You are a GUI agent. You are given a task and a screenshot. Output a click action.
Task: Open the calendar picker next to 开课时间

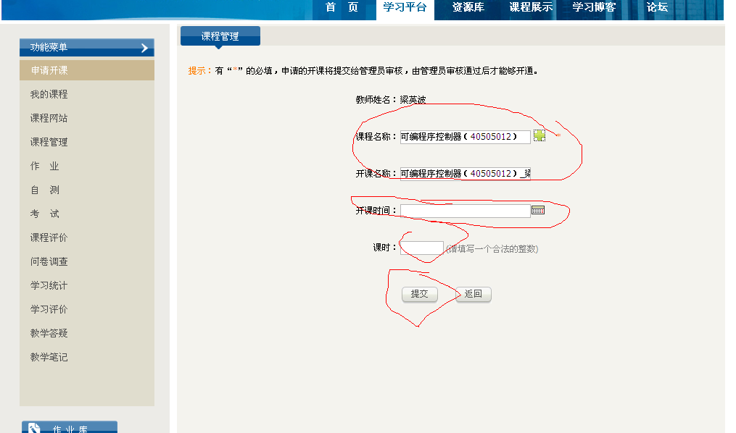[x=537, y=210]
